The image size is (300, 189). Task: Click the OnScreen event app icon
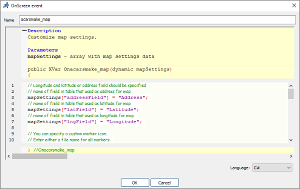pyautogui.click(x=6, y=5)
